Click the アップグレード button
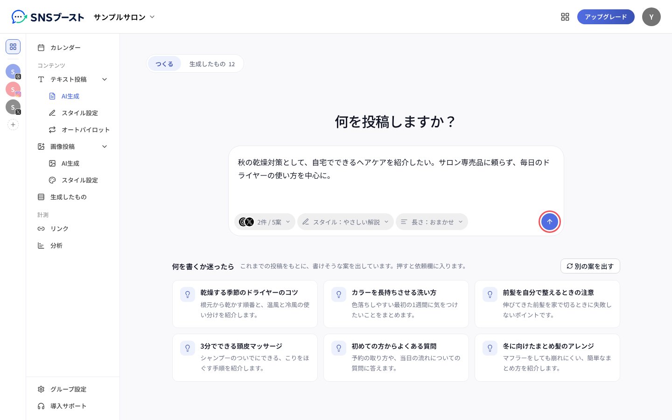The height and width of the screenshot is (420, 672). pyautogui.click(x=606, y=17)
